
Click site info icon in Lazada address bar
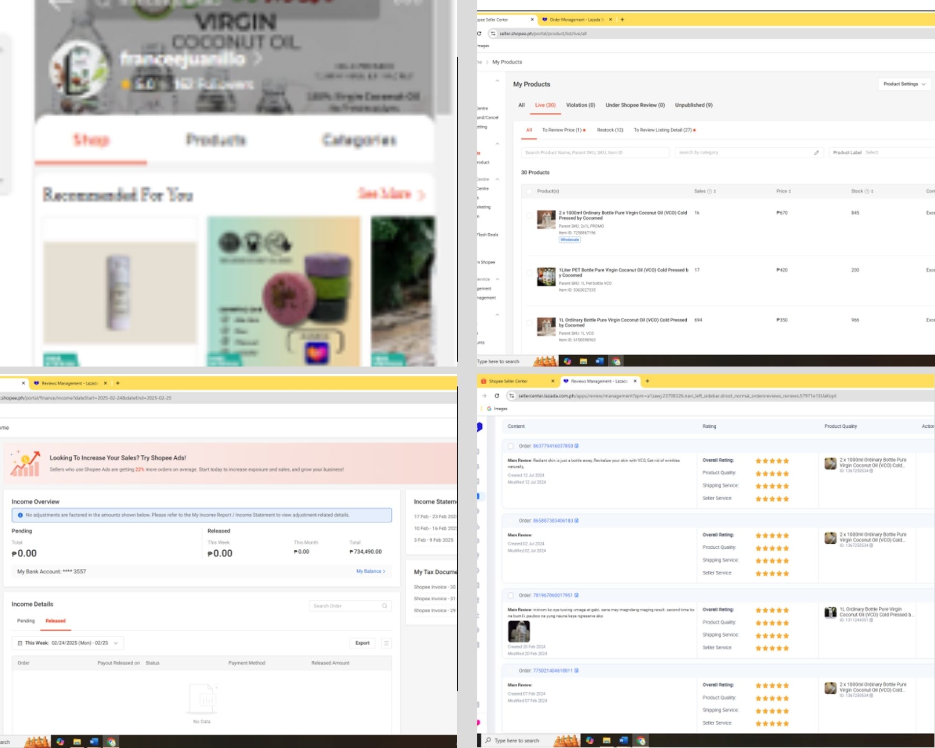click(x=511, y=396)
